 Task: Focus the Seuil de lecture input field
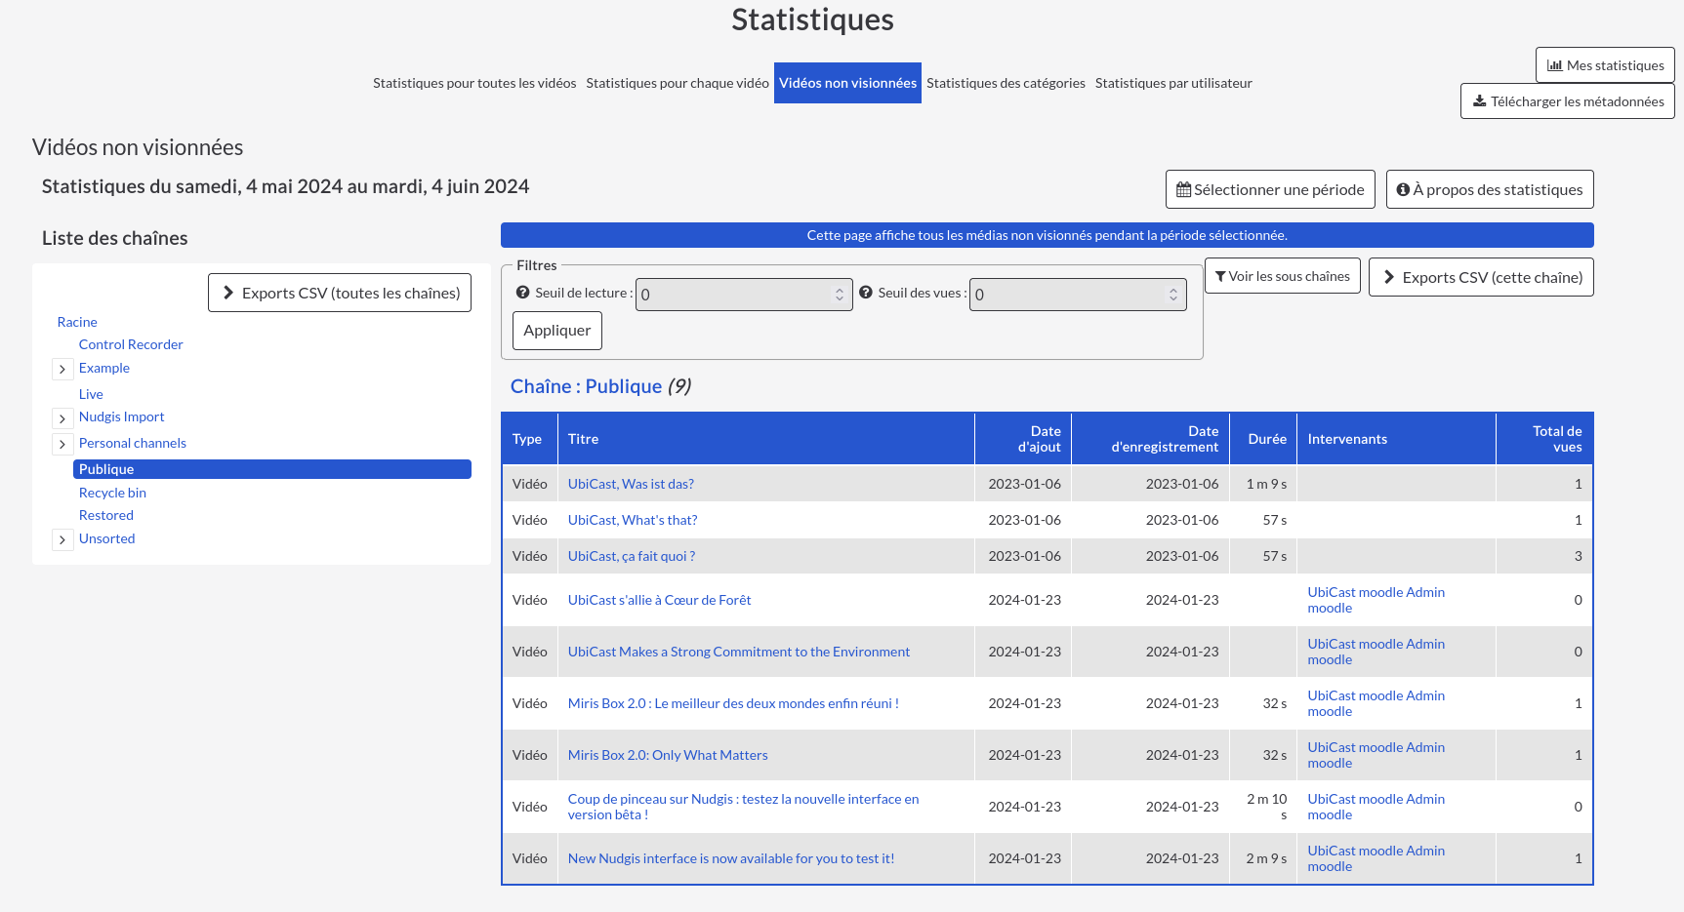pyautogui.click(x=744, y=295)
